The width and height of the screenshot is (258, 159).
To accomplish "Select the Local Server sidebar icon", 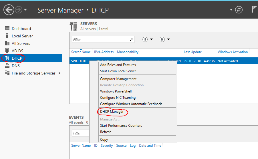I will pos(7,36).
